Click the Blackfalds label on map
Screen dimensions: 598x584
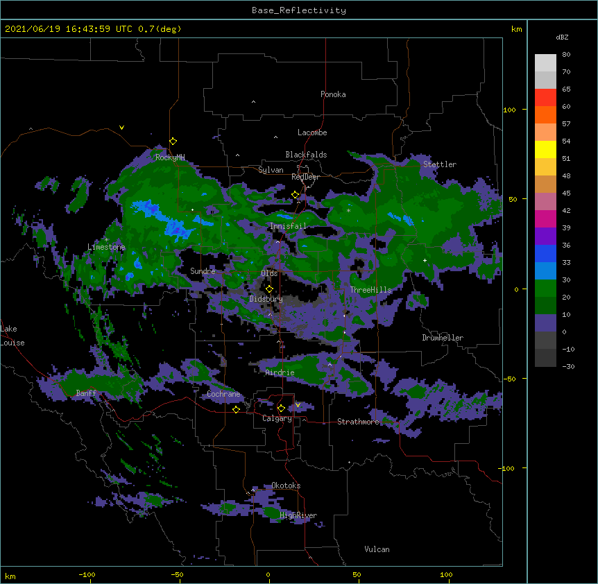pos(306,155)
